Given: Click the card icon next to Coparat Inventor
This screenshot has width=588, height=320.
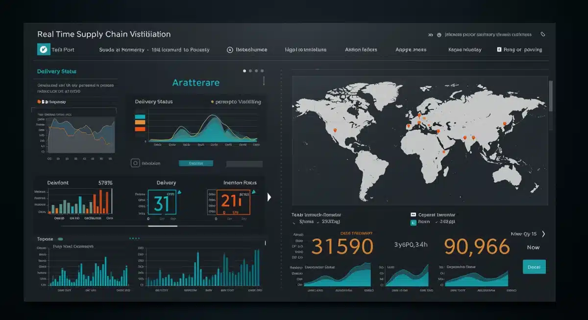Looking at the screenshot, I should click(413, 214).
